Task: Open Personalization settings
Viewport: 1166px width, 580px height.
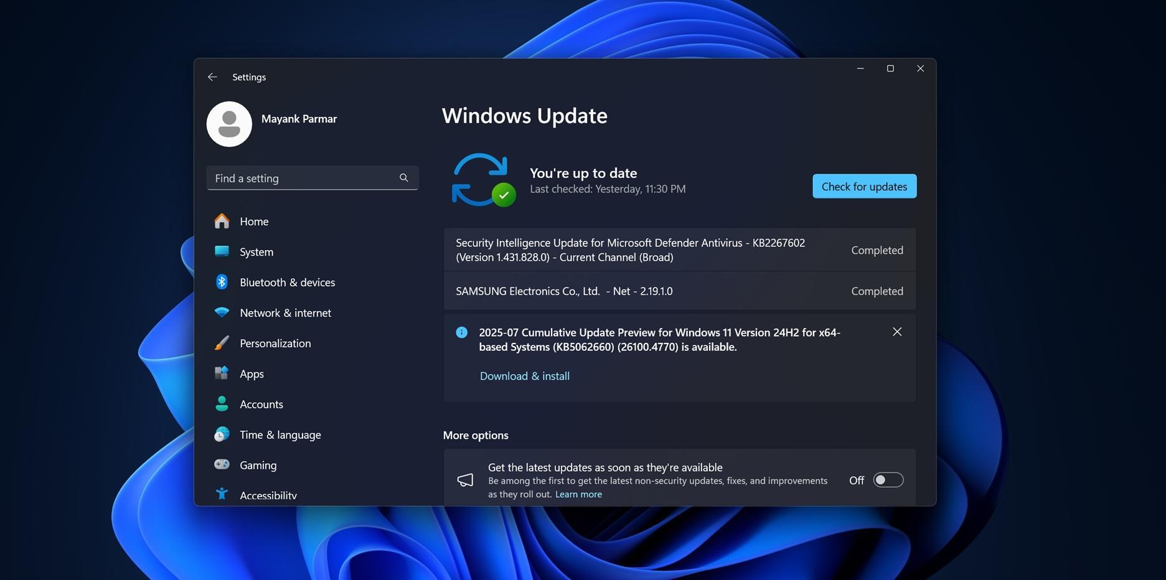Action: [x=275, y=343]
